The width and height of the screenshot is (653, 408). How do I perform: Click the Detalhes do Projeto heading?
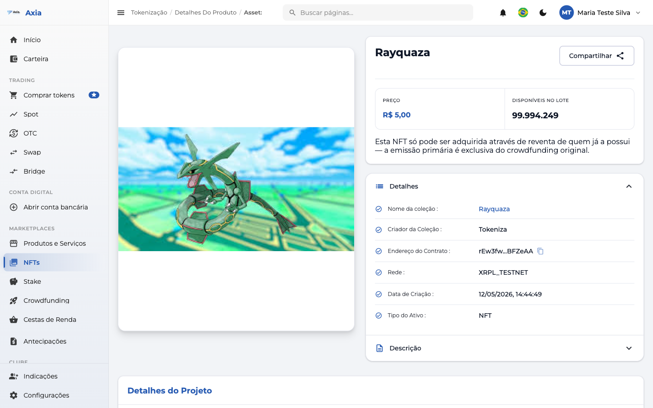(x=170, y=391)
